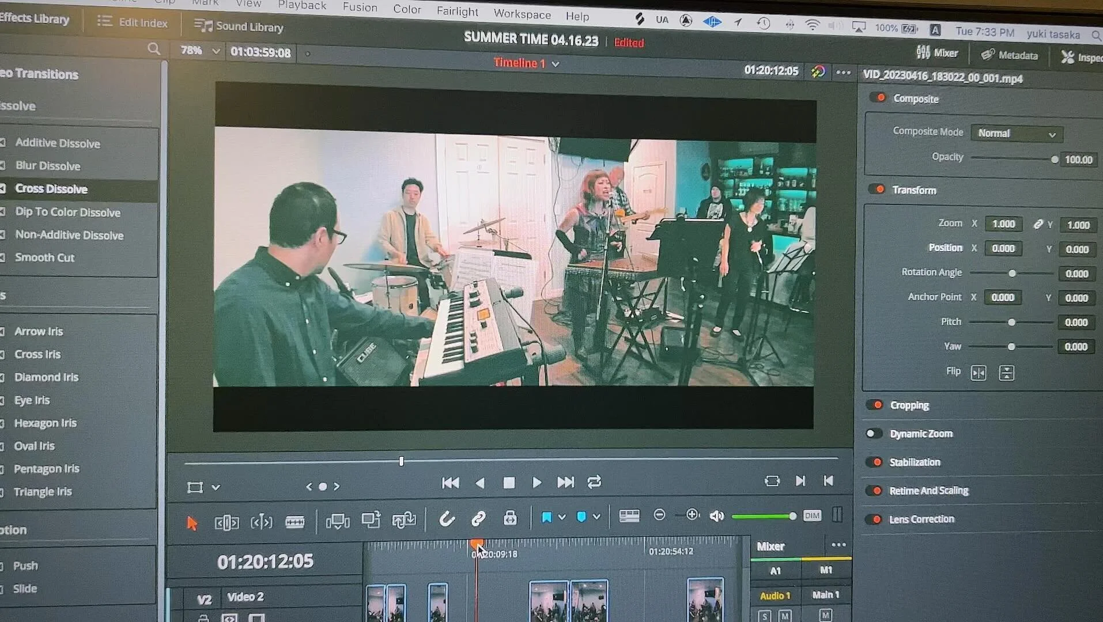Screen dimensions: 1103x622
Task: Play the timeline in reverse
Action: click(479, 483)
